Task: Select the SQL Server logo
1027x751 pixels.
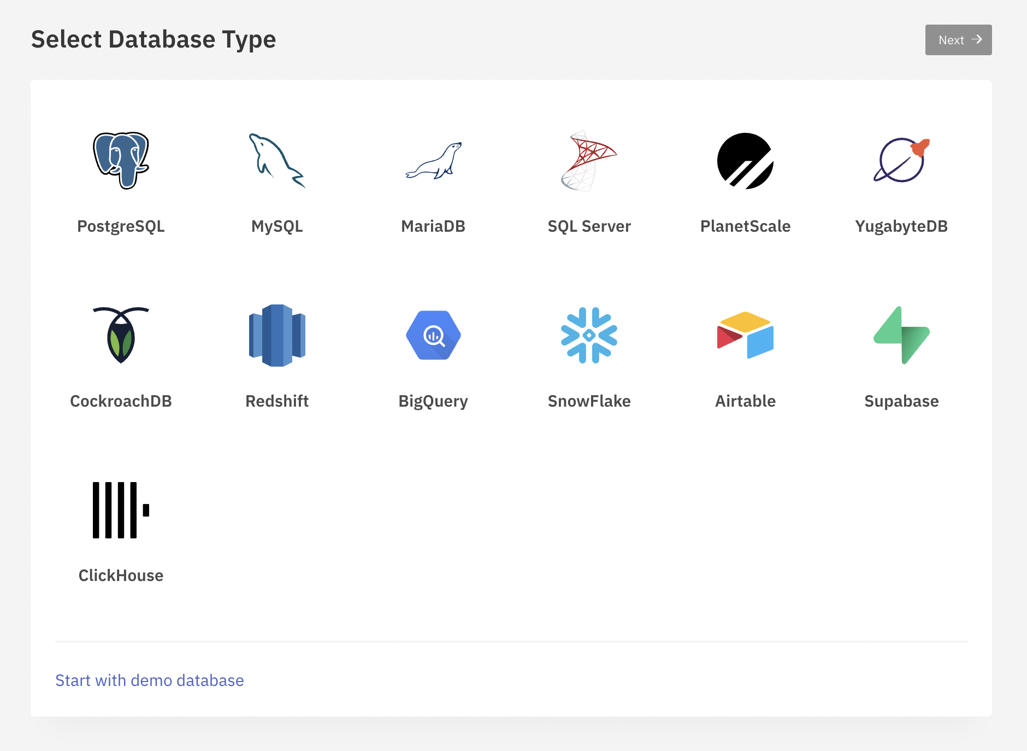Action: [589, 161]
